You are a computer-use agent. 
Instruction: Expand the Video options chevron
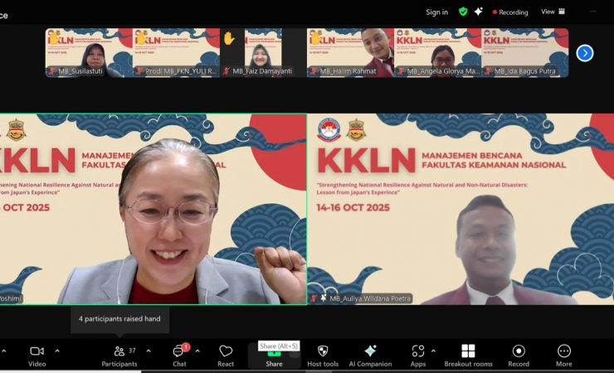pos(57,351)
